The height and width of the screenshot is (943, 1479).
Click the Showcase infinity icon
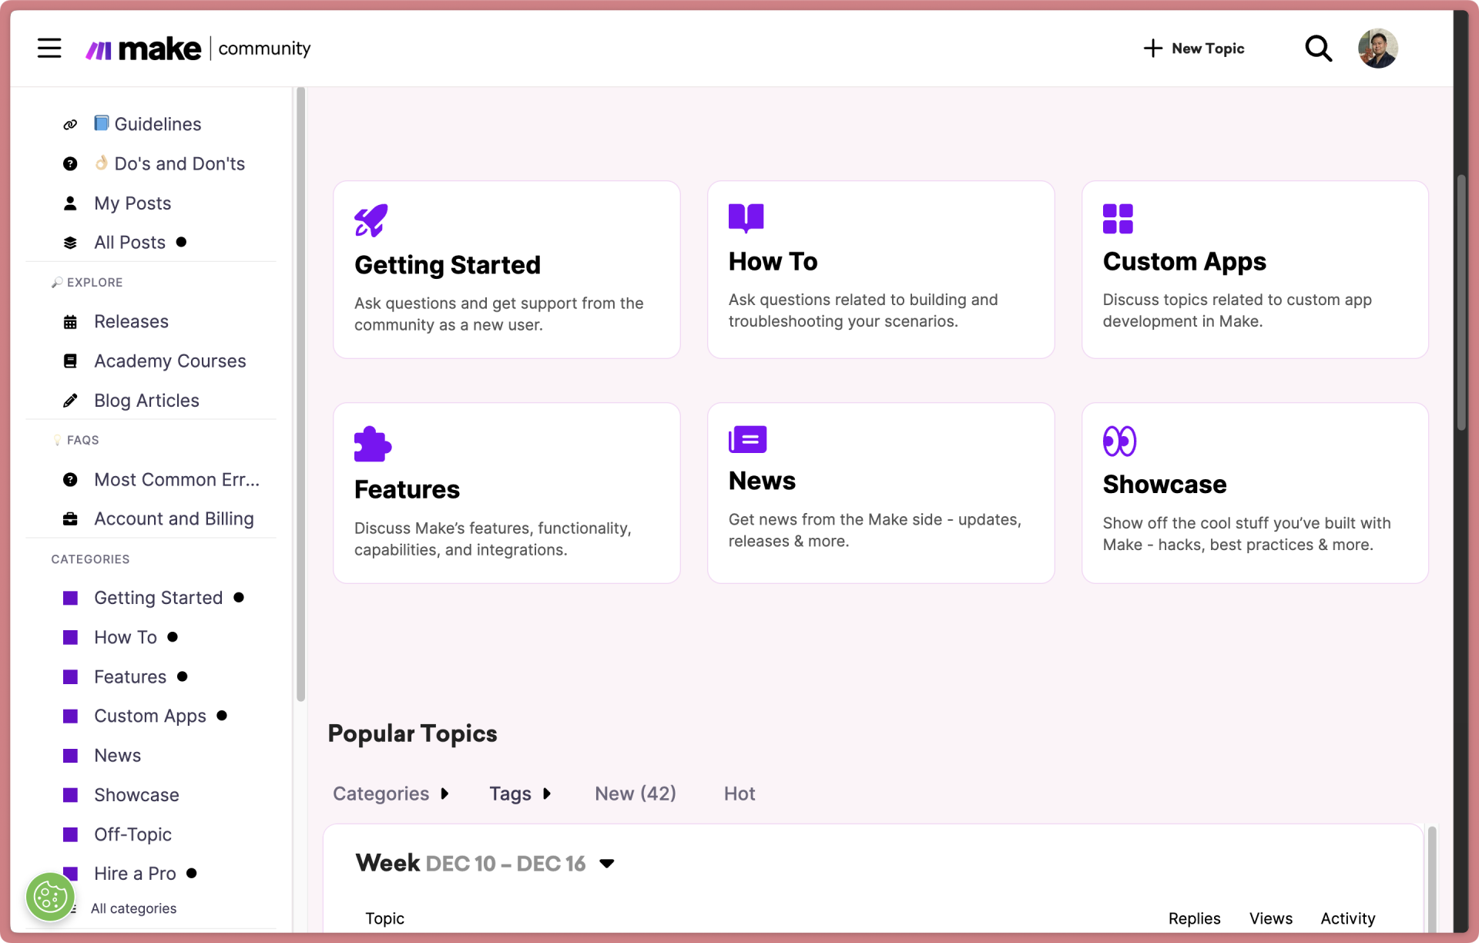pyautogui.click(x=1120, y=441)
